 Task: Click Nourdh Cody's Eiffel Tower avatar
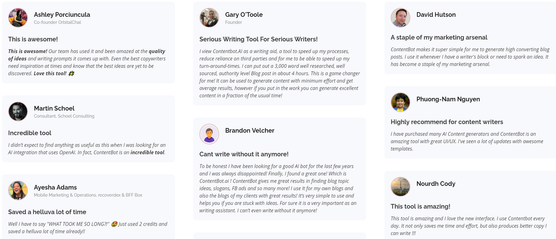click(x=400, y=187)
